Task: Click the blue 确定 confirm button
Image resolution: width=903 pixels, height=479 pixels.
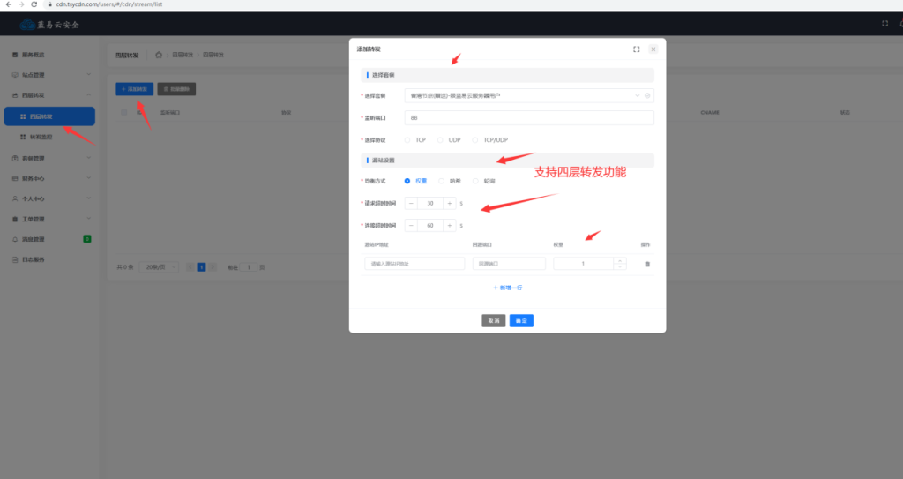Action: click(521, 321)
